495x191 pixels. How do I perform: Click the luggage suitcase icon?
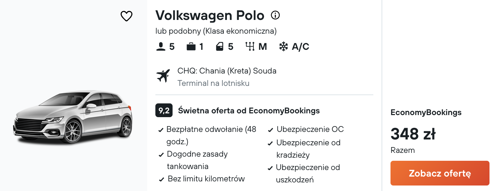[x=191, y=47]
